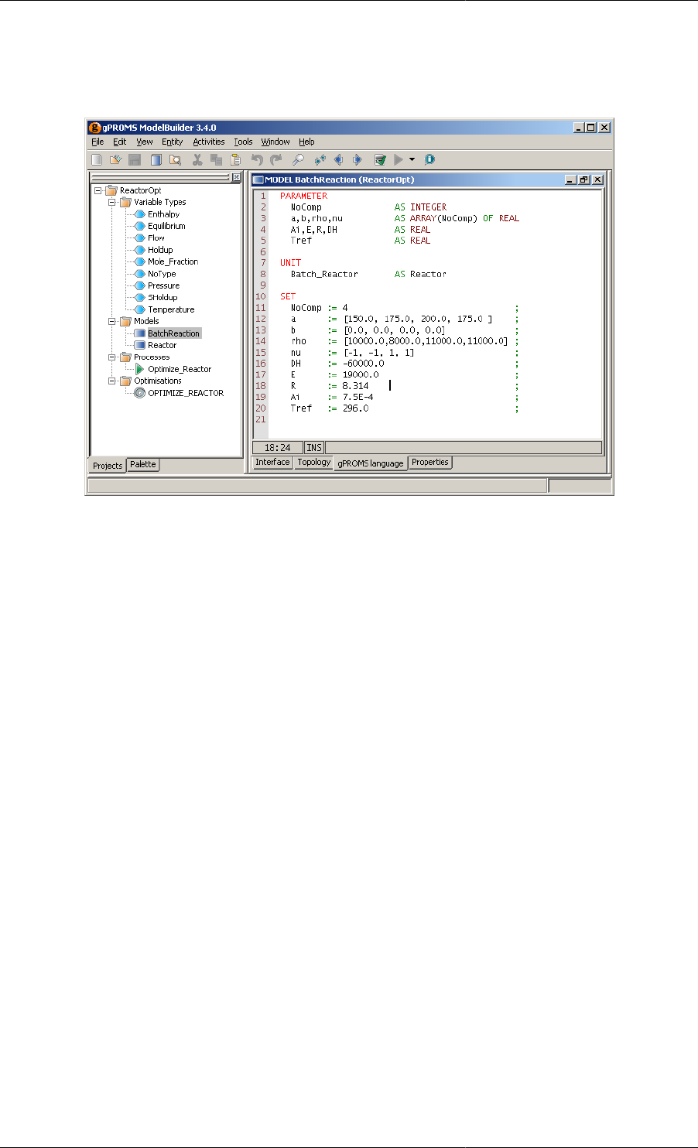Click the Redo arrow icon
Viewport: 698px width, 1148px height.
(276, 159)
